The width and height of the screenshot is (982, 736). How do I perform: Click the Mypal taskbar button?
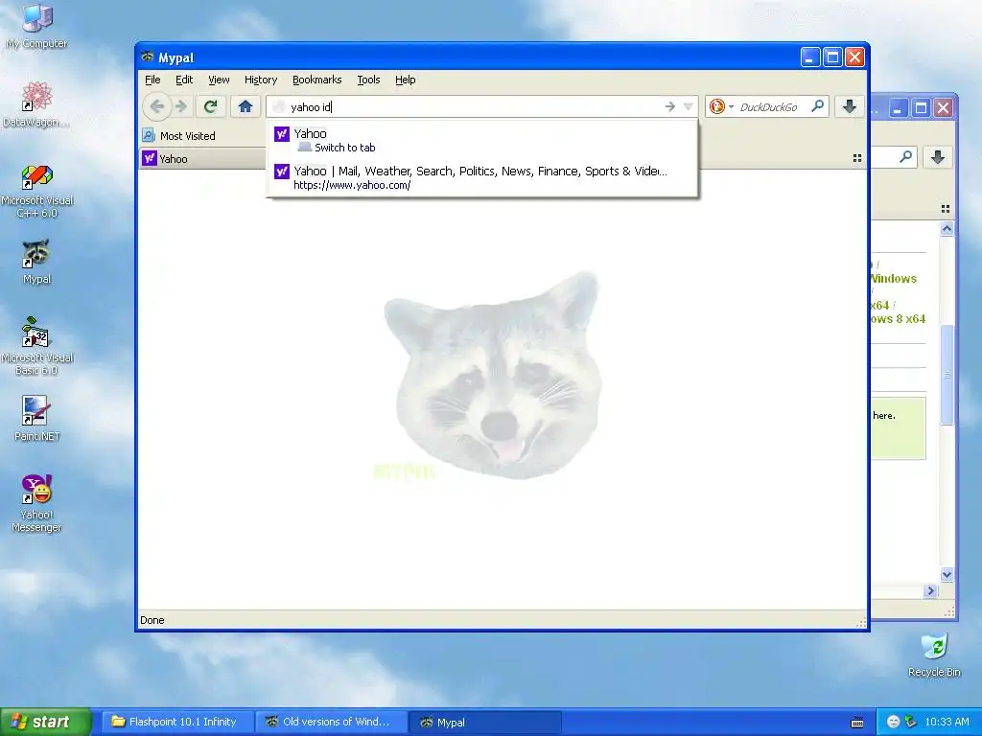click(x=484, y=722)
